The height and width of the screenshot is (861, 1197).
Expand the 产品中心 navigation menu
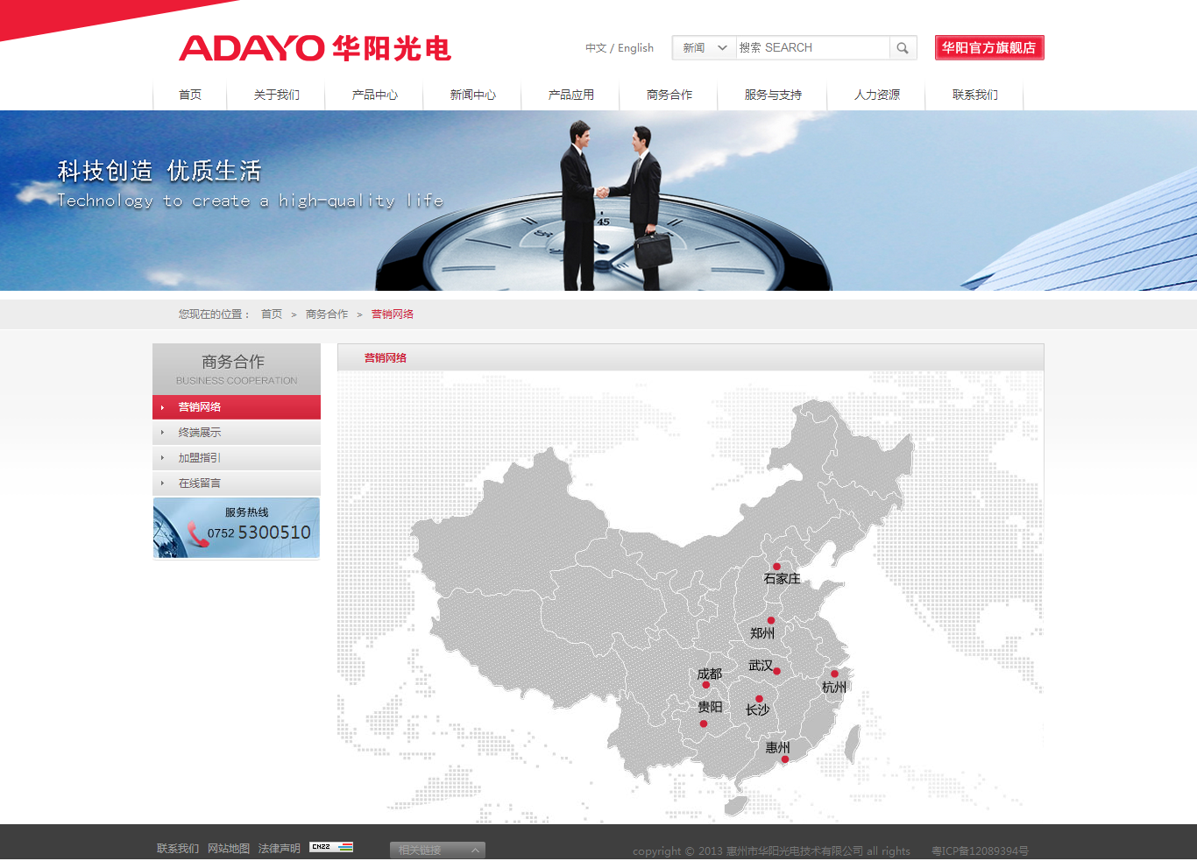click(x=374, y=95)
